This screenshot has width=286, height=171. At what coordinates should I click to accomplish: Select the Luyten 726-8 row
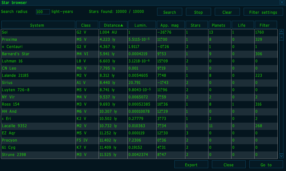pos(139,90)
